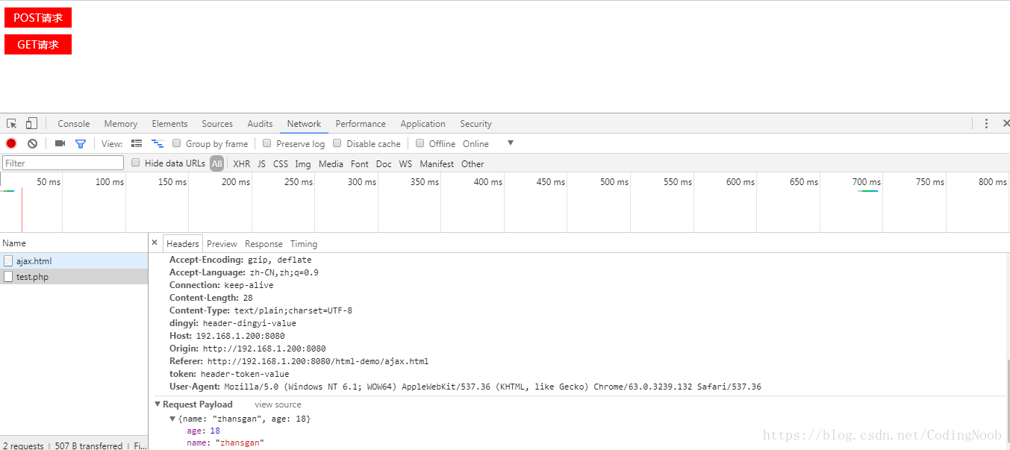The height and width of the screenshot is (450, 1010).
Task: Open the DevTools three-dot menu
Action: coord(986,124)
